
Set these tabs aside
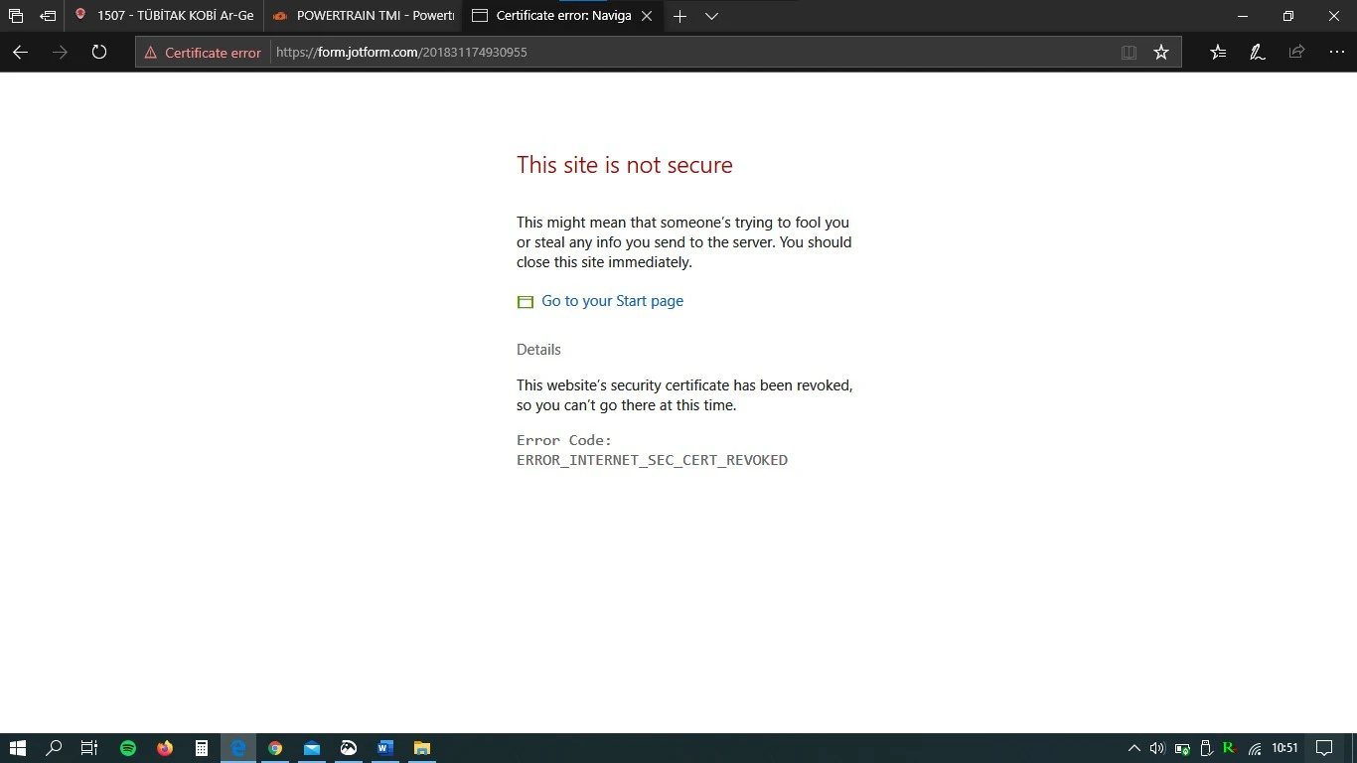[x=47, y=15]
